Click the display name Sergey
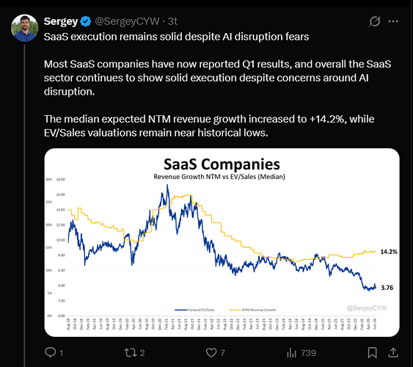 [61, 21]
